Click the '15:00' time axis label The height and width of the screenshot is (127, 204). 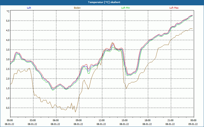124,120
